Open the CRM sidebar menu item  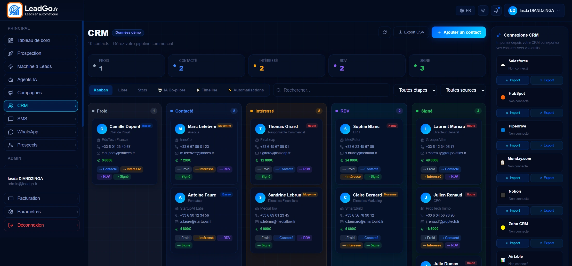(41, 106)
